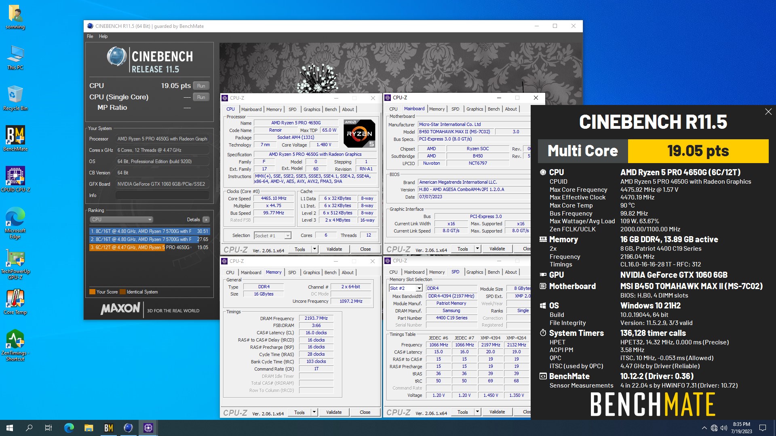Open network icon in system tray
776x436 pixels.
tap(714, 428)
